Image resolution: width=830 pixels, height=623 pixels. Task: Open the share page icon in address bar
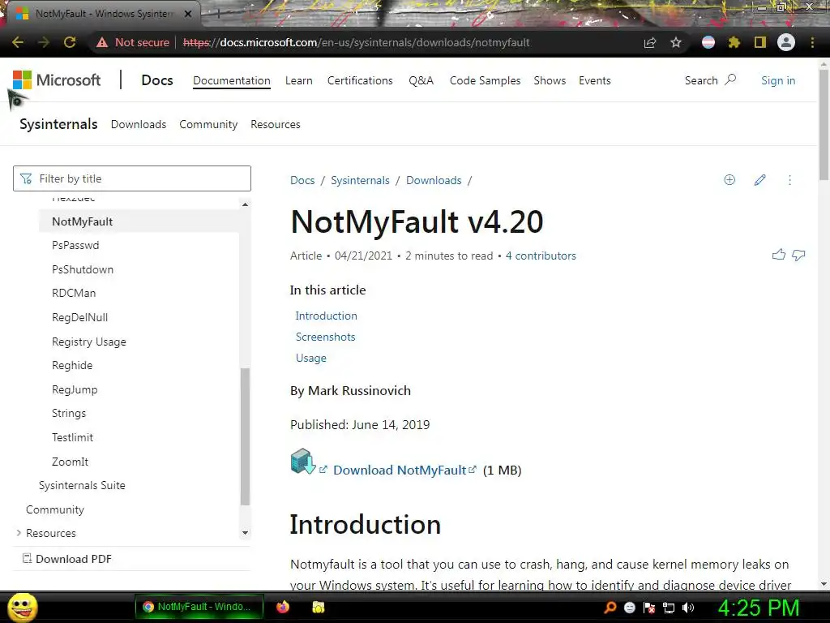pos(650,42)
